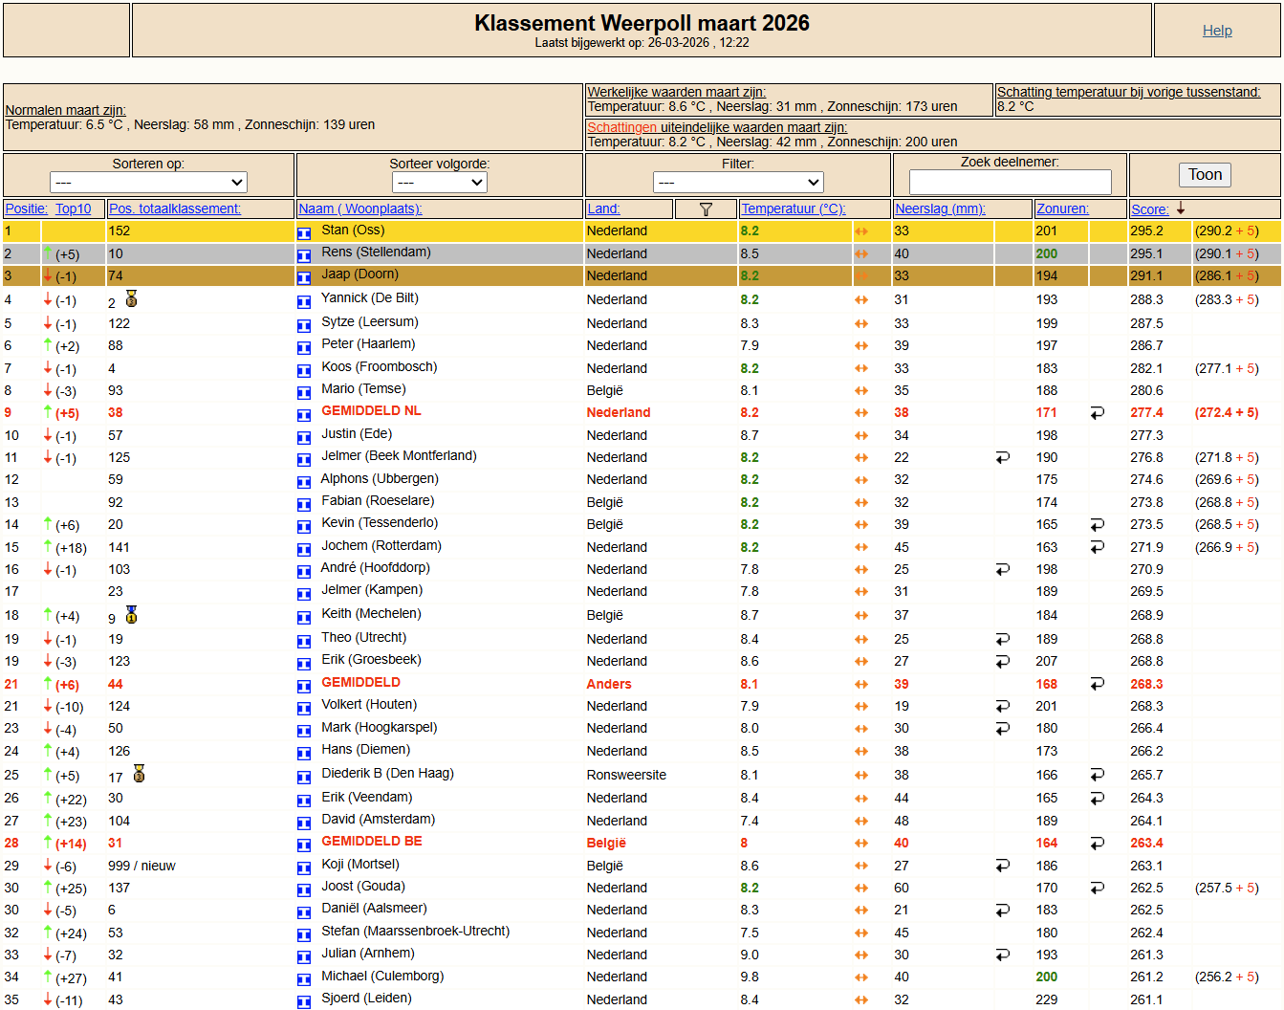1284x1010 pixels.
Task: Click the 'Zoek deelnemer' search field
Action: coord(1010,182)
